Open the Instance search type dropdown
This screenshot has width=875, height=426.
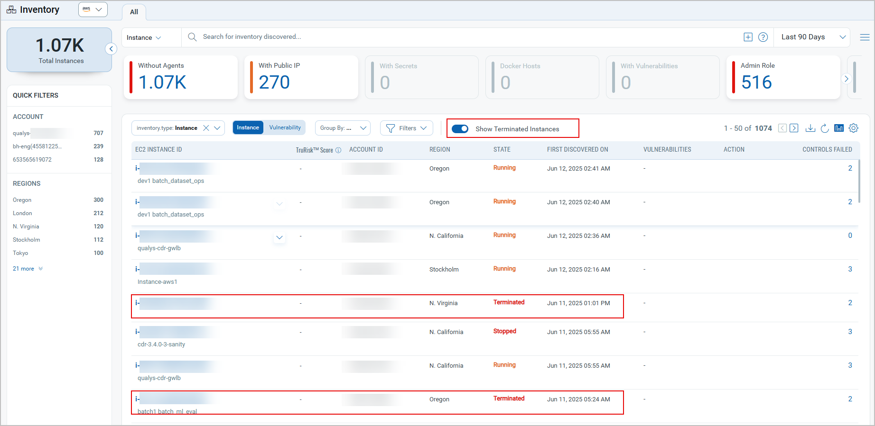[144, 37]
